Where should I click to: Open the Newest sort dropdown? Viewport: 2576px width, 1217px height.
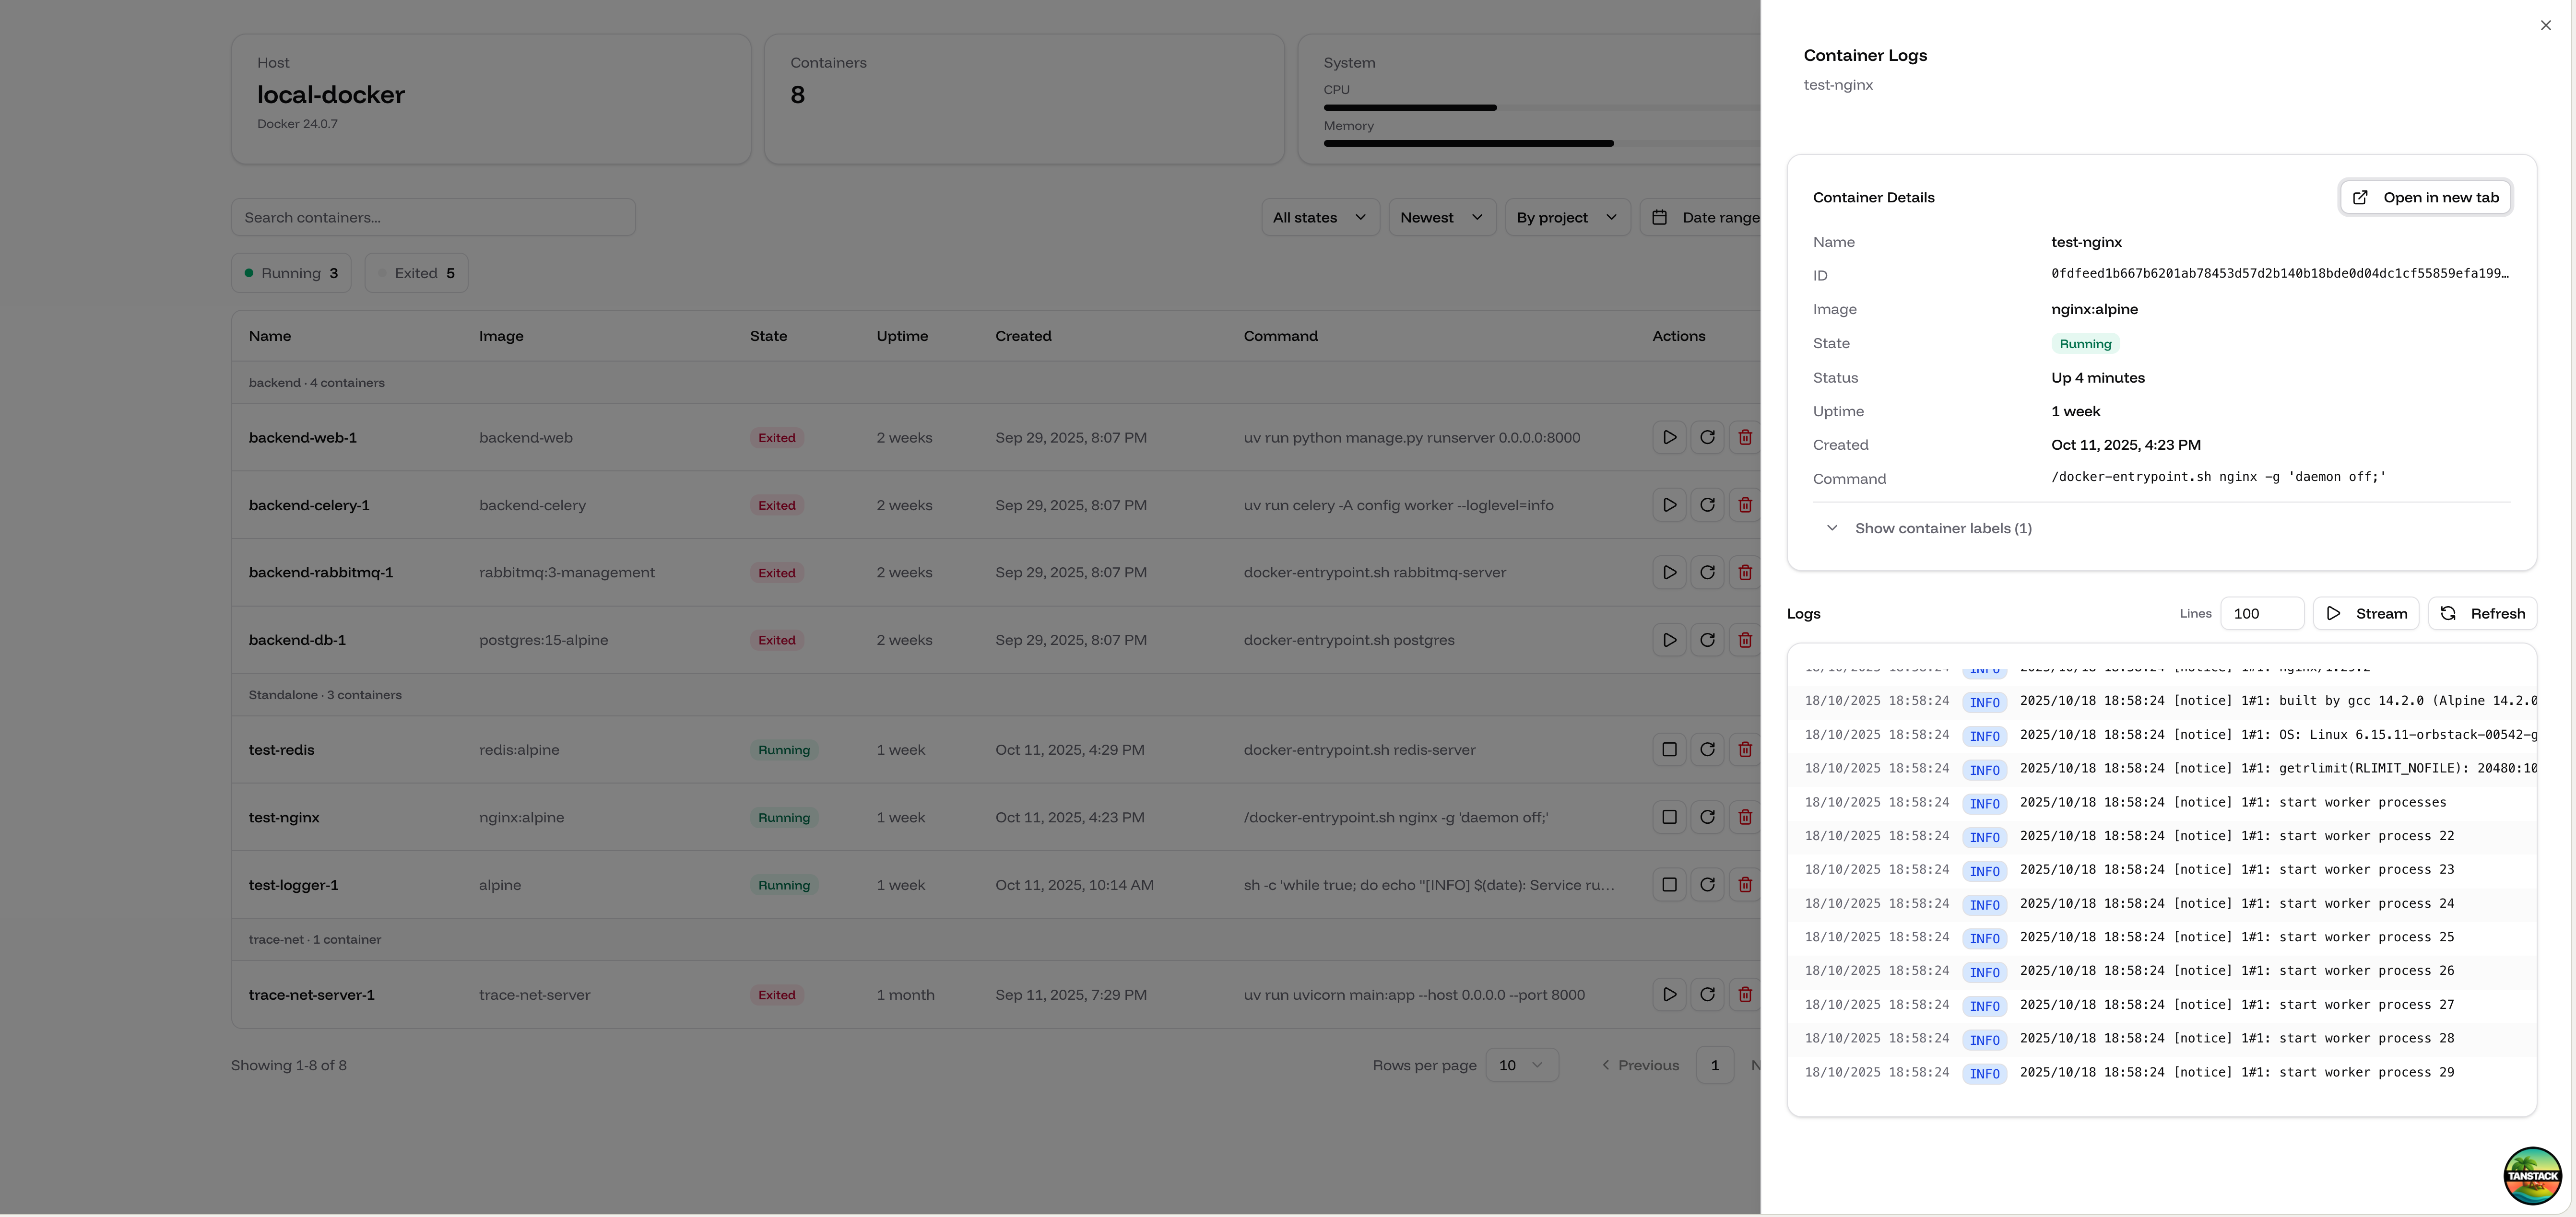tap(1441, 217)
